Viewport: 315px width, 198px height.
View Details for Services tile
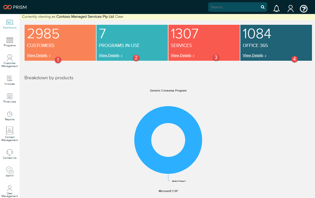click(181, 55)
